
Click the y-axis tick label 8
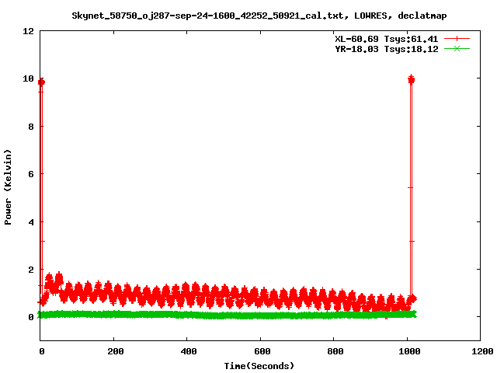31,127
